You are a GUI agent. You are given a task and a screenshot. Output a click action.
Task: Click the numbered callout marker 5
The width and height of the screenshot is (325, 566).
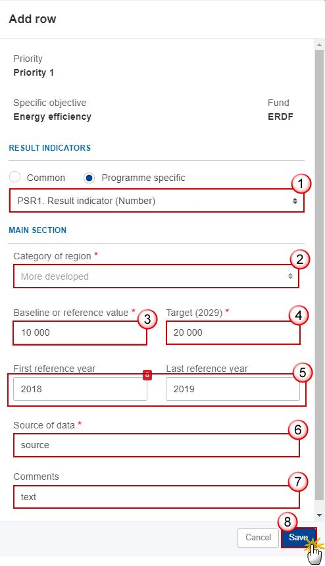302,373
